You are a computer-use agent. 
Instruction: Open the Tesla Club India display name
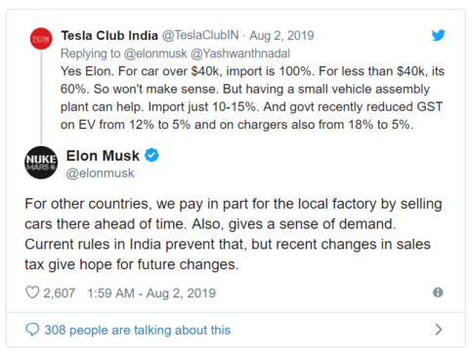pos(109,35)
